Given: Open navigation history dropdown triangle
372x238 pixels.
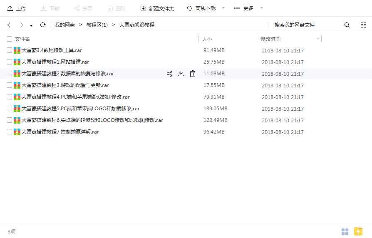Looking at the screenshot, I should 31,26.
